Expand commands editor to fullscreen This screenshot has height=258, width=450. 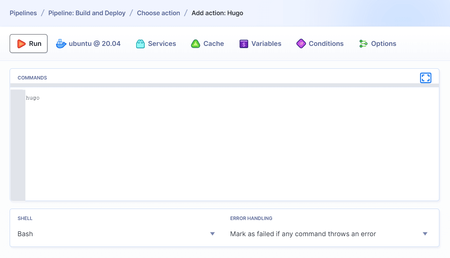[425, 78]
